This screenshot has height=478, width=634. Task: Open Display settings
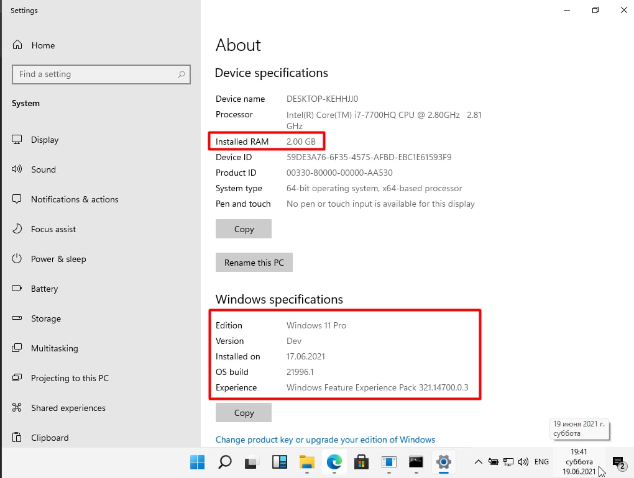coord(35,140)
